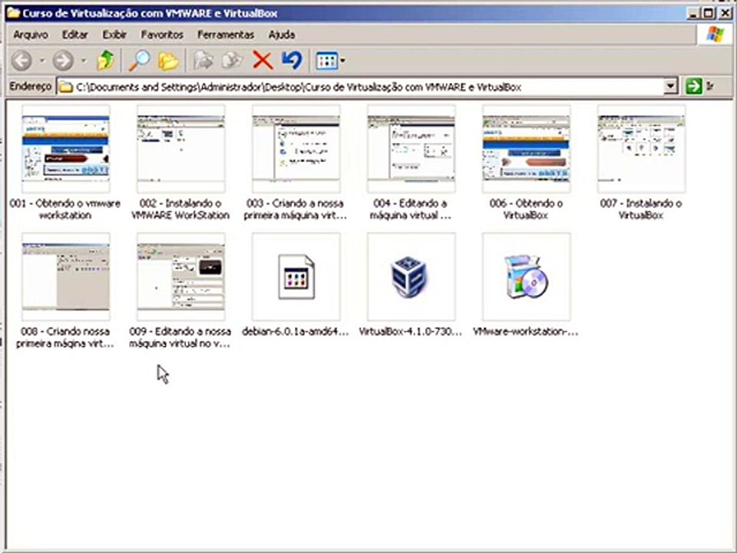Show the Folders pane
Screen dimensions: 737x553
(168, 60)
